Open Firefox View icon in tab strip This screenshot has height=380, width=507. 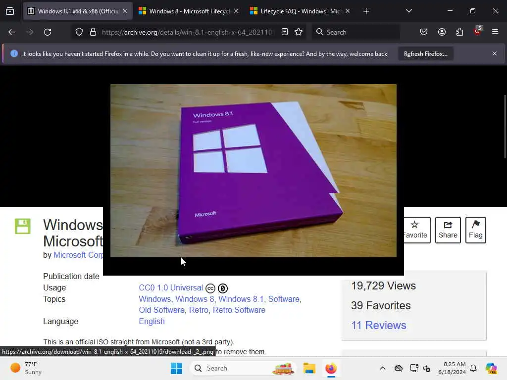[10, 11]
